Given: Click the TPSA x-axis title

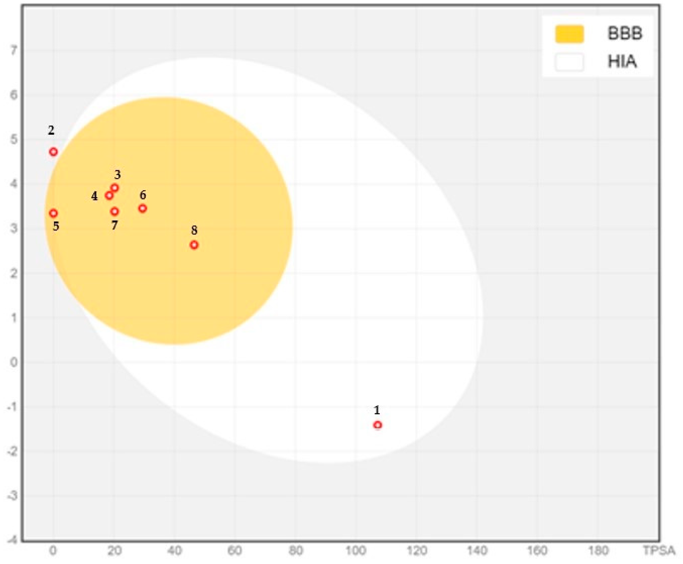Looking at the screenshot, I should click(x=659, y=550).
